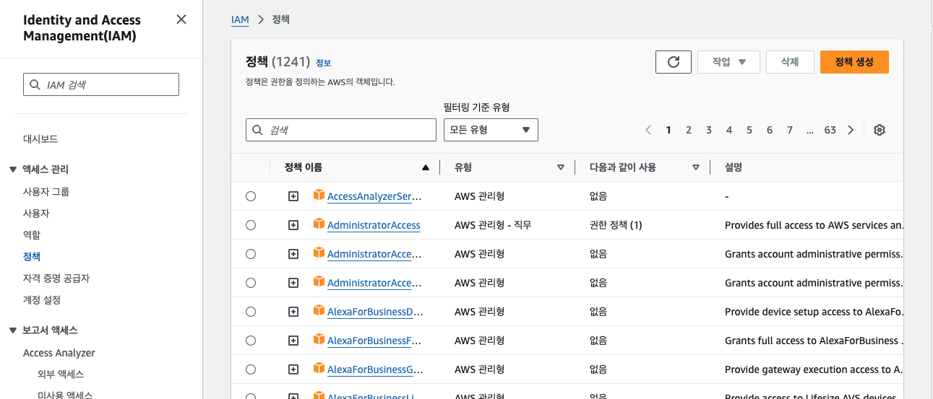
Task: Click the IAM breadcrumb link
Action: 240,19
